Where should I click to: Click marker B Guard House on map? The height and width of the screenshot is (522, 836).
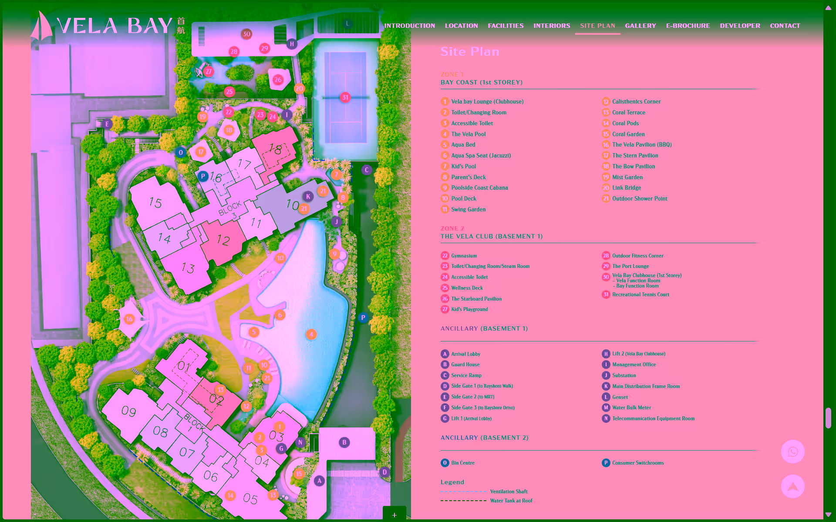[344, 442]
